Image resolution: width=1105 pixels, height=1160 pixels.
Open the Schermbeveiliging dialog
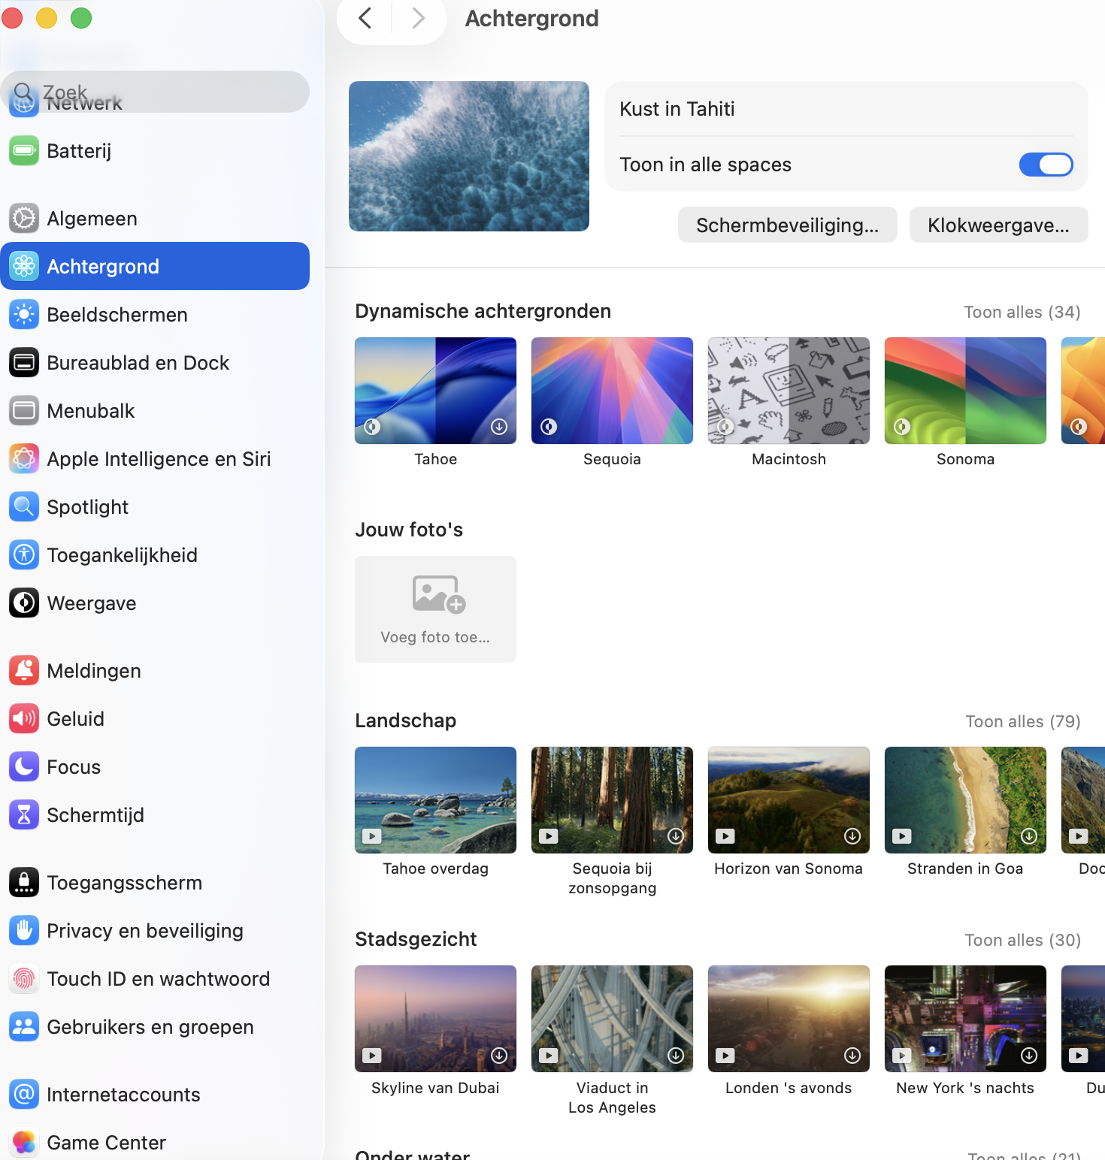coord(787,225)
